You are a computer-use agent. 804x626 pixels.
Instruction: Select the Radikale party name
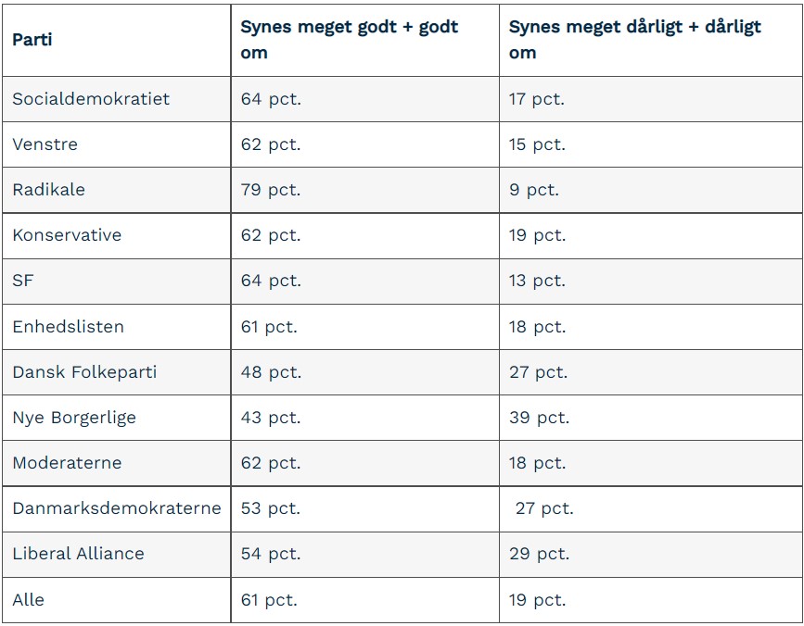coord(49,190)
